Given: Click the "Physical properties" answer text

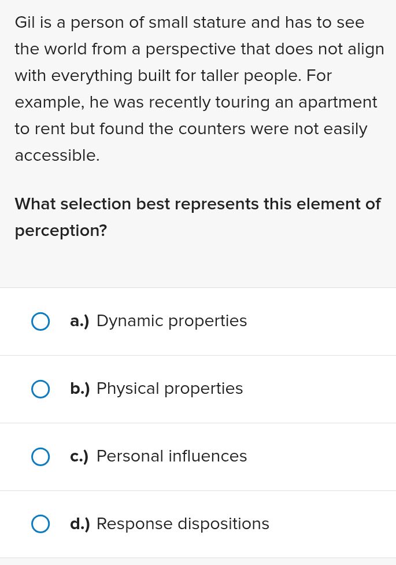Looking at the screenshot, I should [x=170, y=389].
